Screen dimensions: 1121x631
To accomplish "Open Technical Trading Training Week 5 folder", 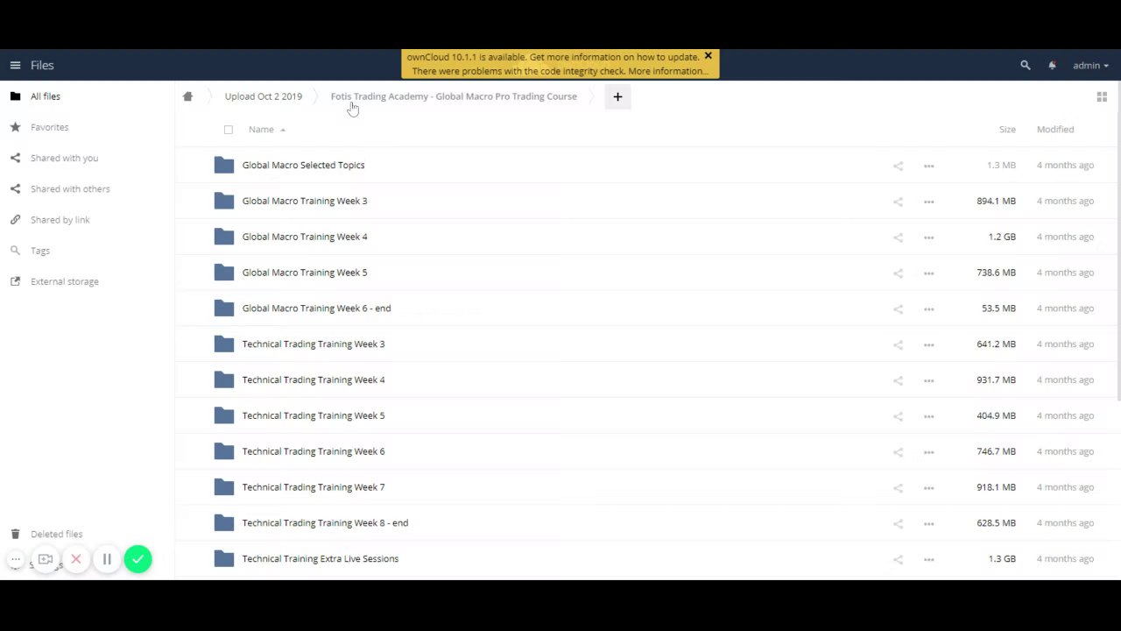I will (314, 415).
